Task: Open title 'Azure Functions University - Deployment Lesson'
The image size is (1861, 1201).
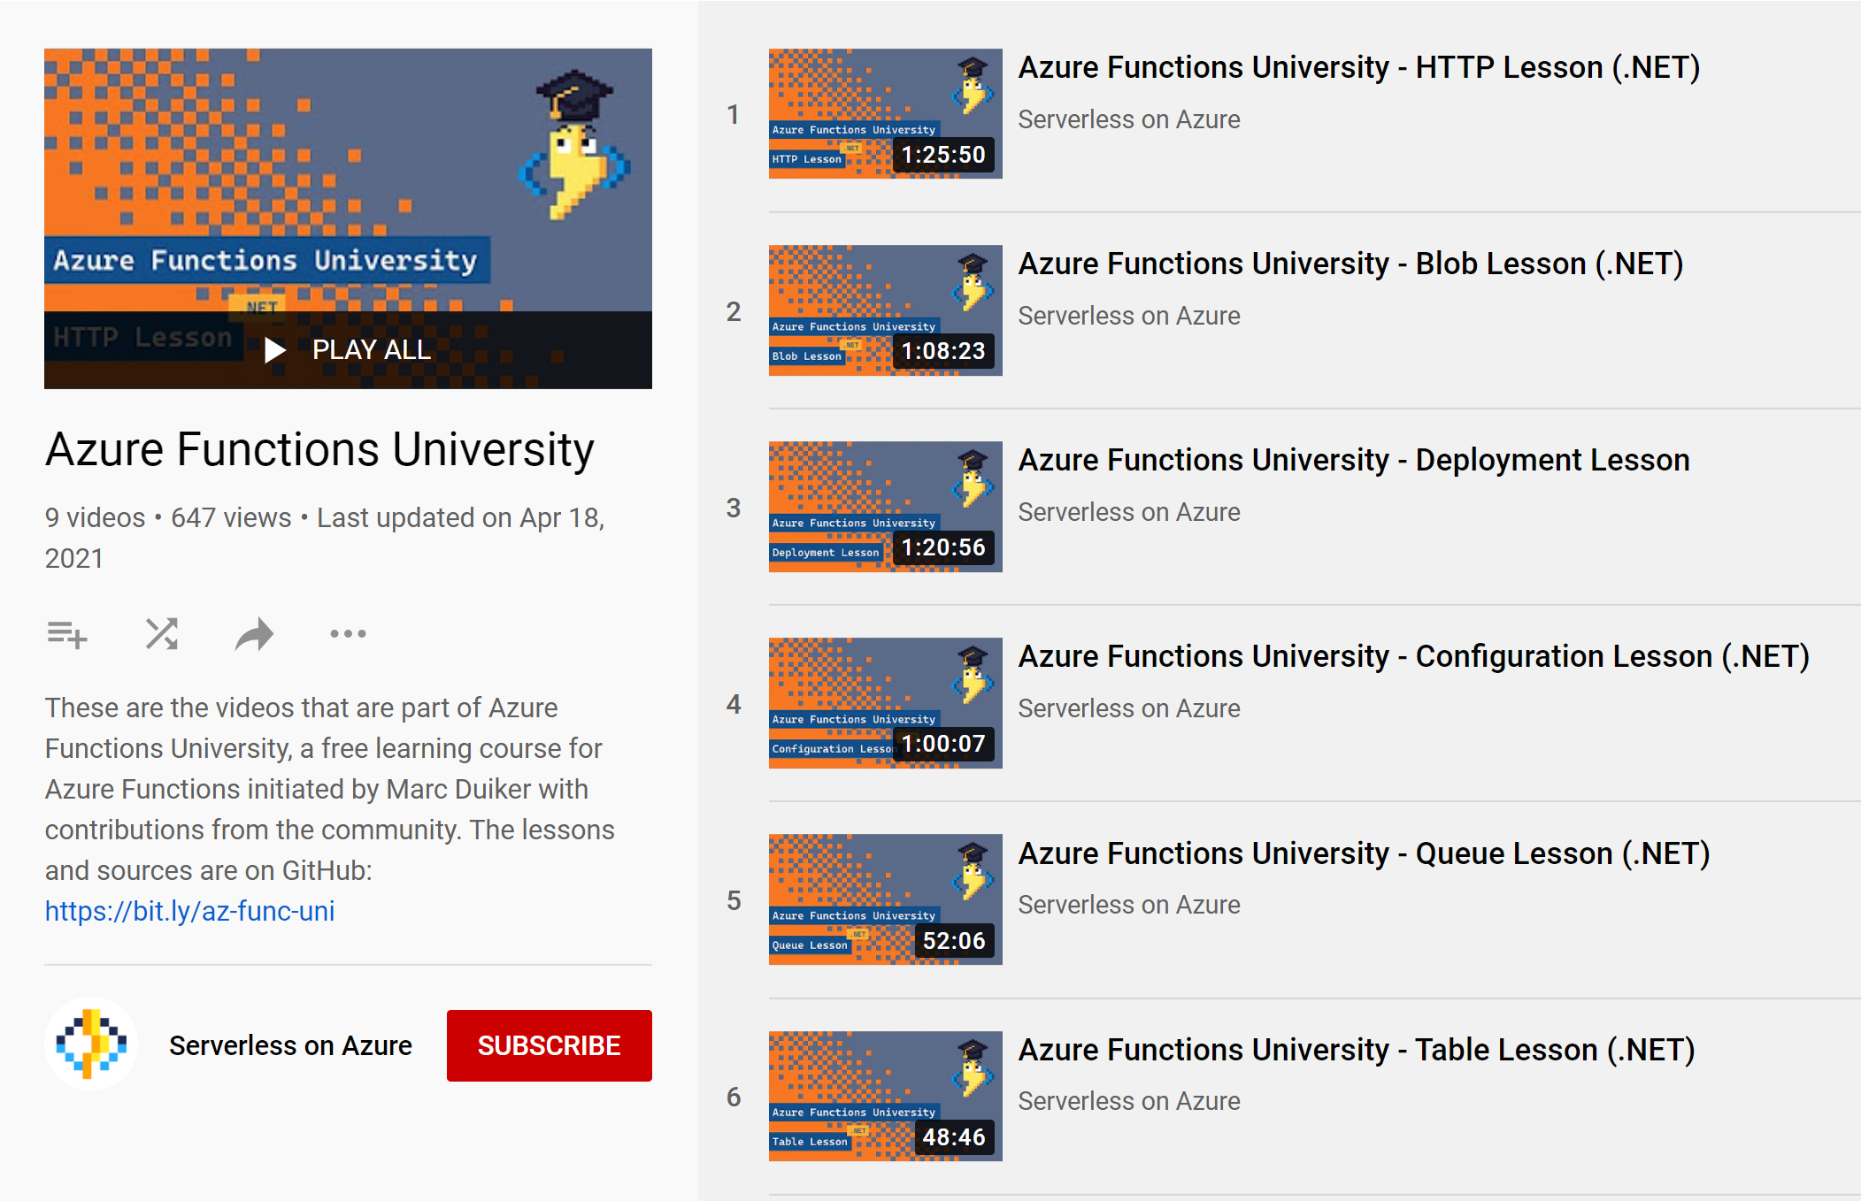Action: tap(1354, 461)
